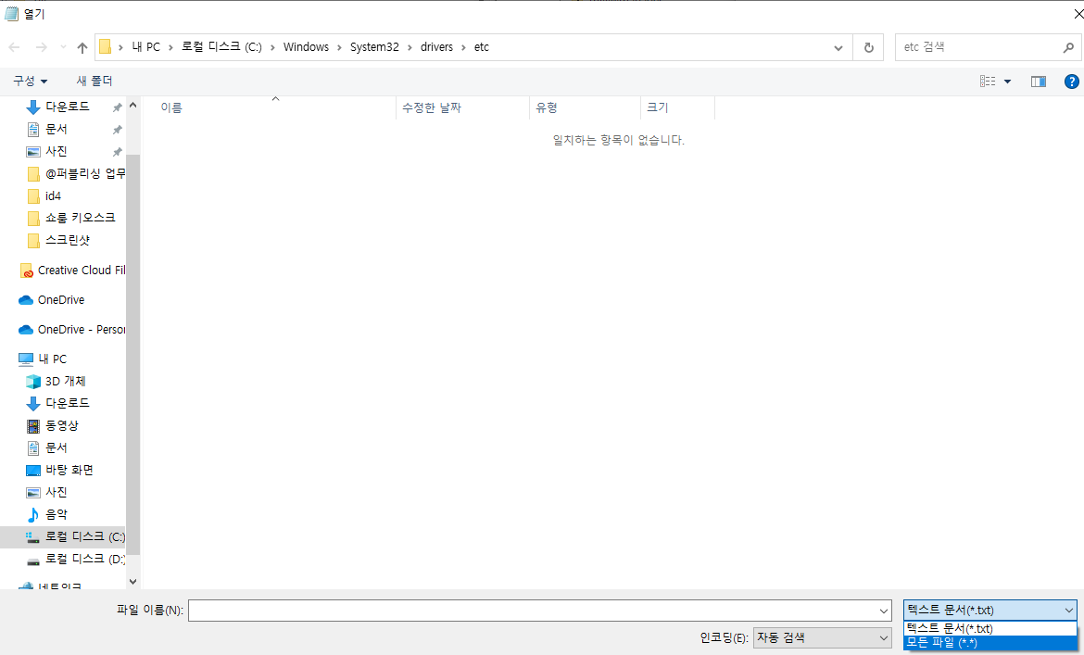The image size is (1084, 655).
Task: Click the search magnifier icon
Action: pyautogui.click(x=1068, y=47)
